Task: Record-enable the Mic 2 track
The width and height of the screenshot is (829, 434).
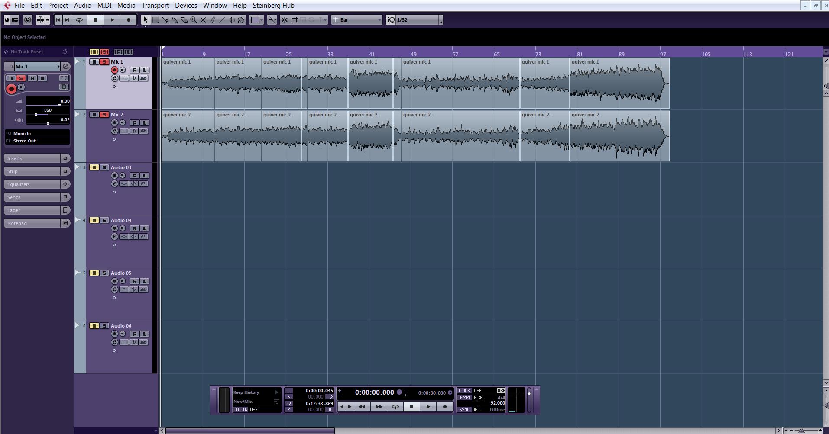Action: tap(114, 123)
